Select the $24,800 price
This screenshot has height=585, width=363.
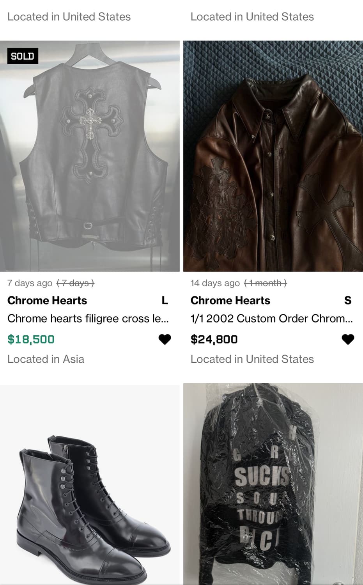[214, 339]
